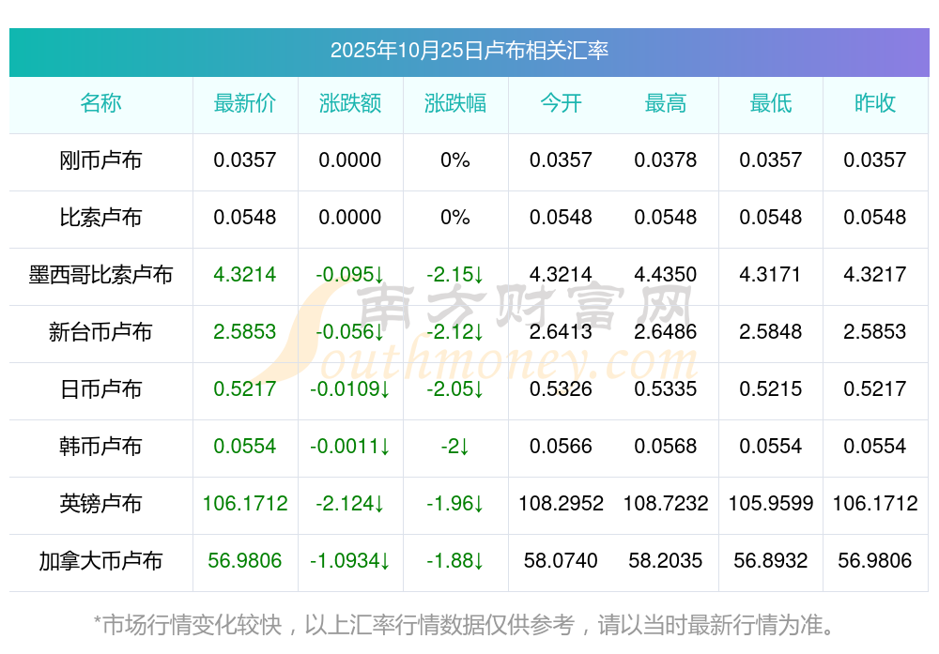
Task: Click the 加拿大币卢布 row name
Action: 100,561
